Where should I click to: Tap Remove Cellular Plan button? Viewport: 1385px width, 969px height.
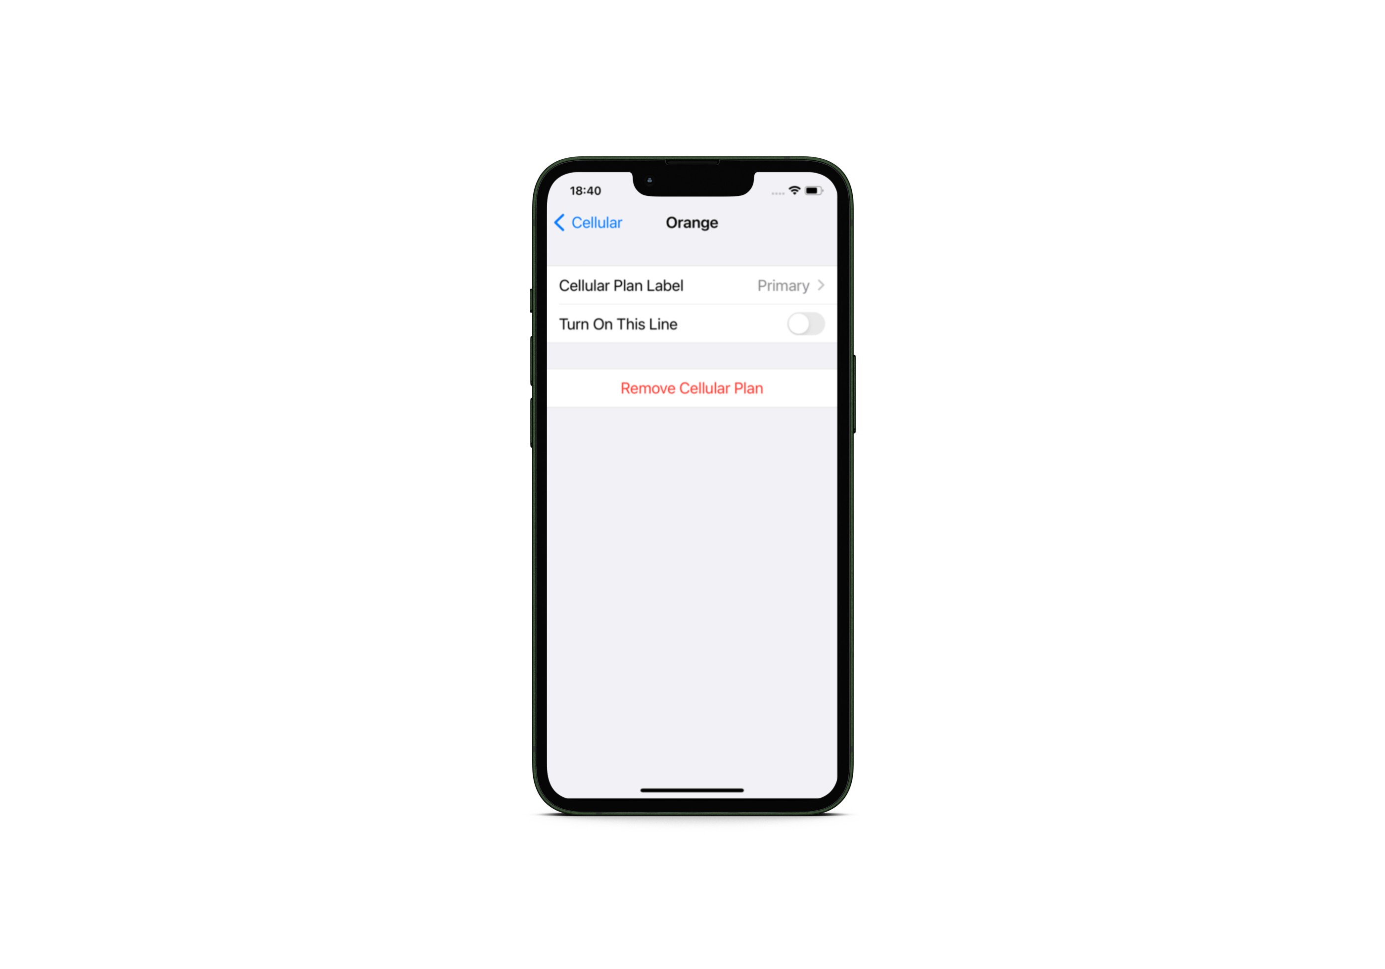click(x=692, y=388)
